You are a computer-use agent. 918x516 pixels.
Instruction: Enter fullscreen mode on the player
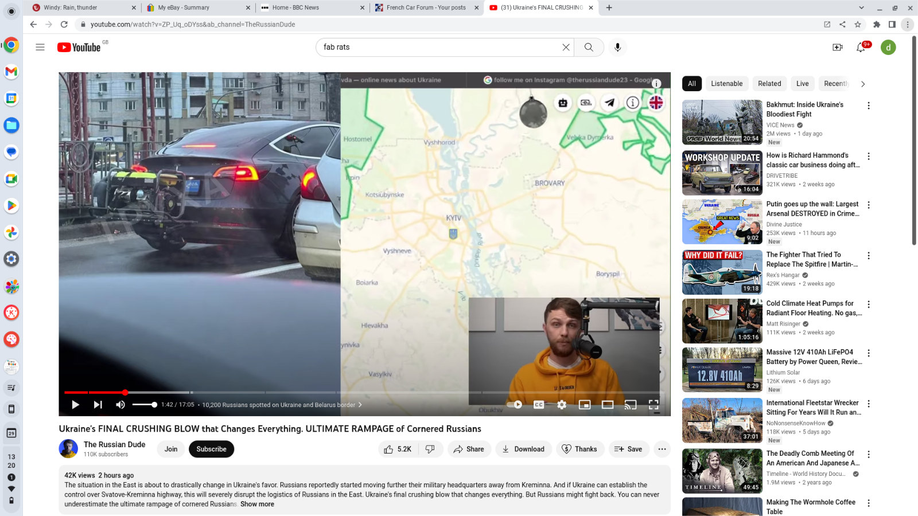pyautogui.click(x=654, y=405)
